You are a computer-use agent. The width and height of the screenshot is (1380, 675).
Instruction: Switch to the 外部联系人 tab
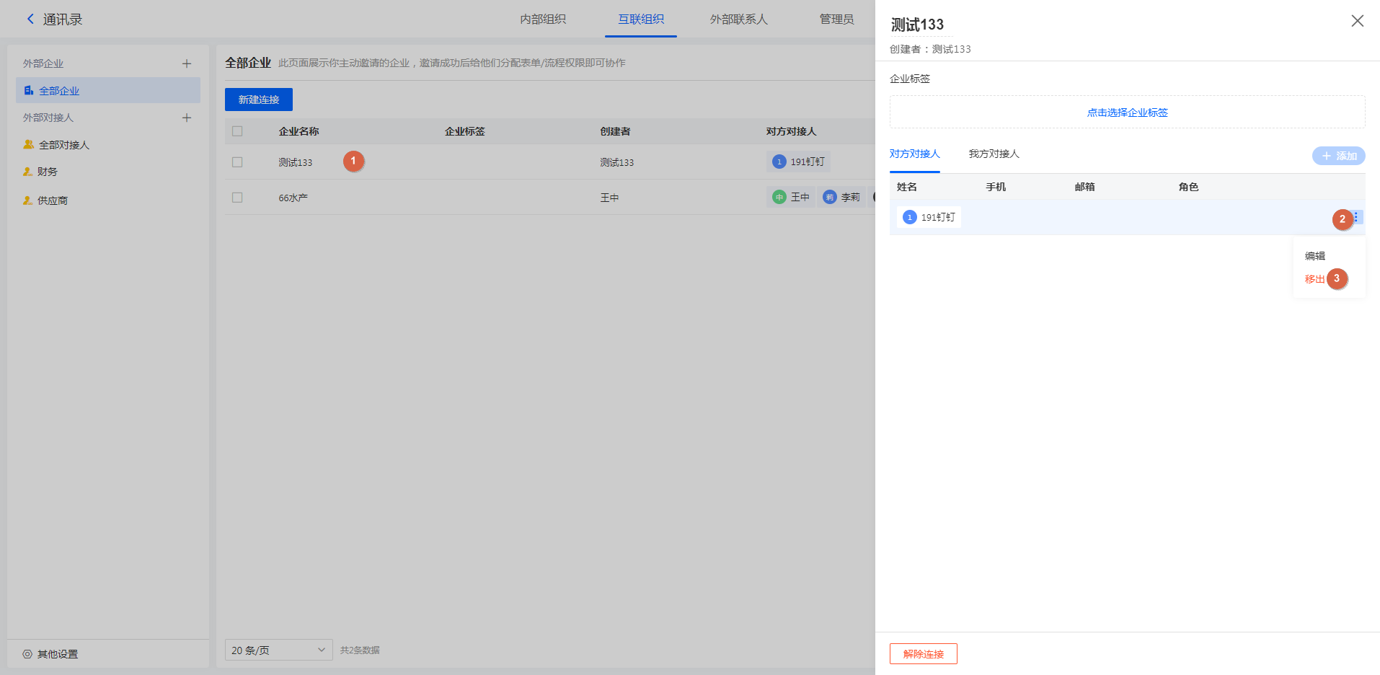click(x=738, y=19)
